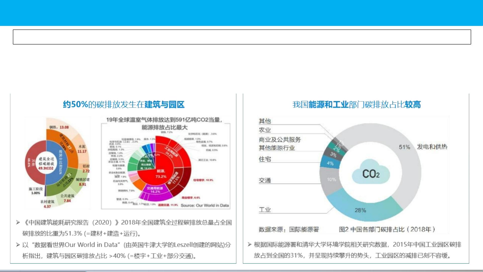Click the 图2 中国各部门碳排占比 caption
Viewport: 483px width, 272px height.
coord(386,229)
